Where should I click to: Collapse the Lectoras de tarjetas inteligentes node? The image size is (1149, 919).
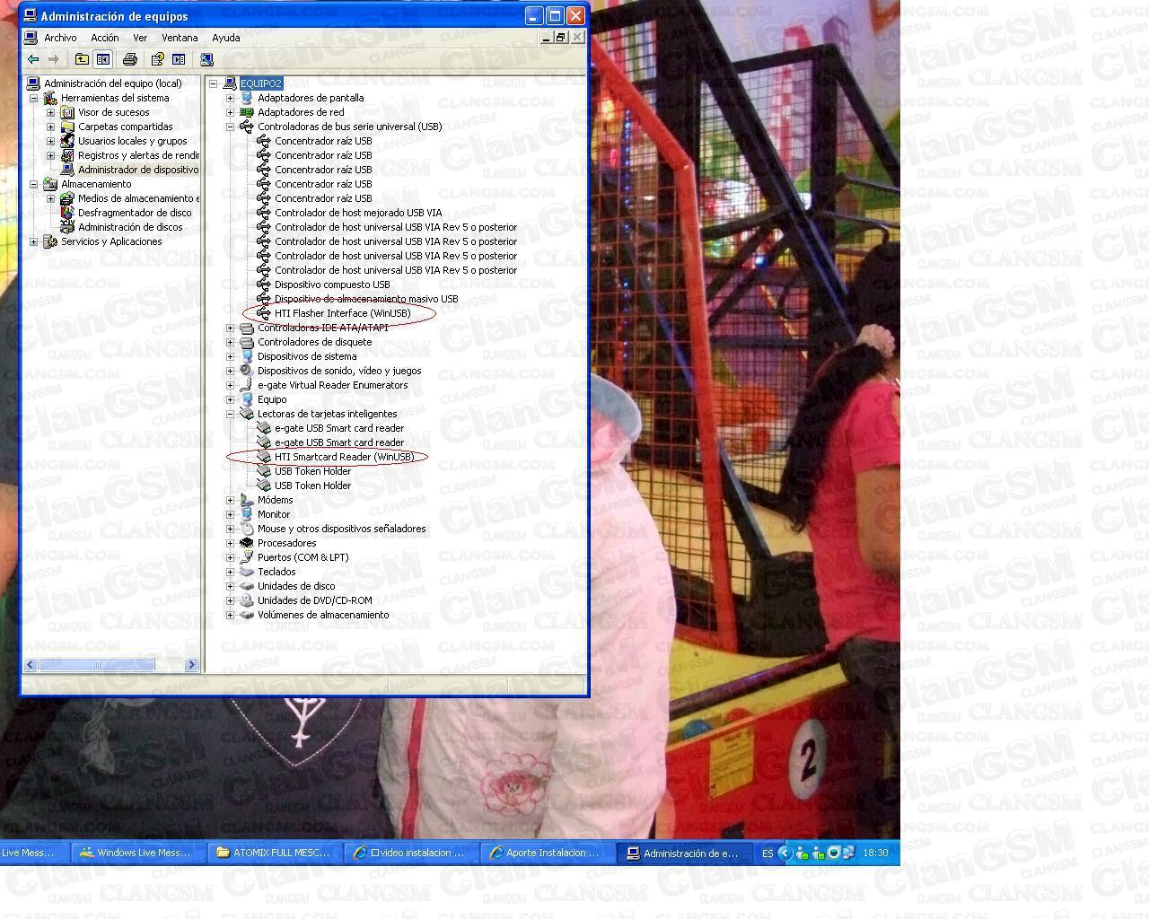230,414
